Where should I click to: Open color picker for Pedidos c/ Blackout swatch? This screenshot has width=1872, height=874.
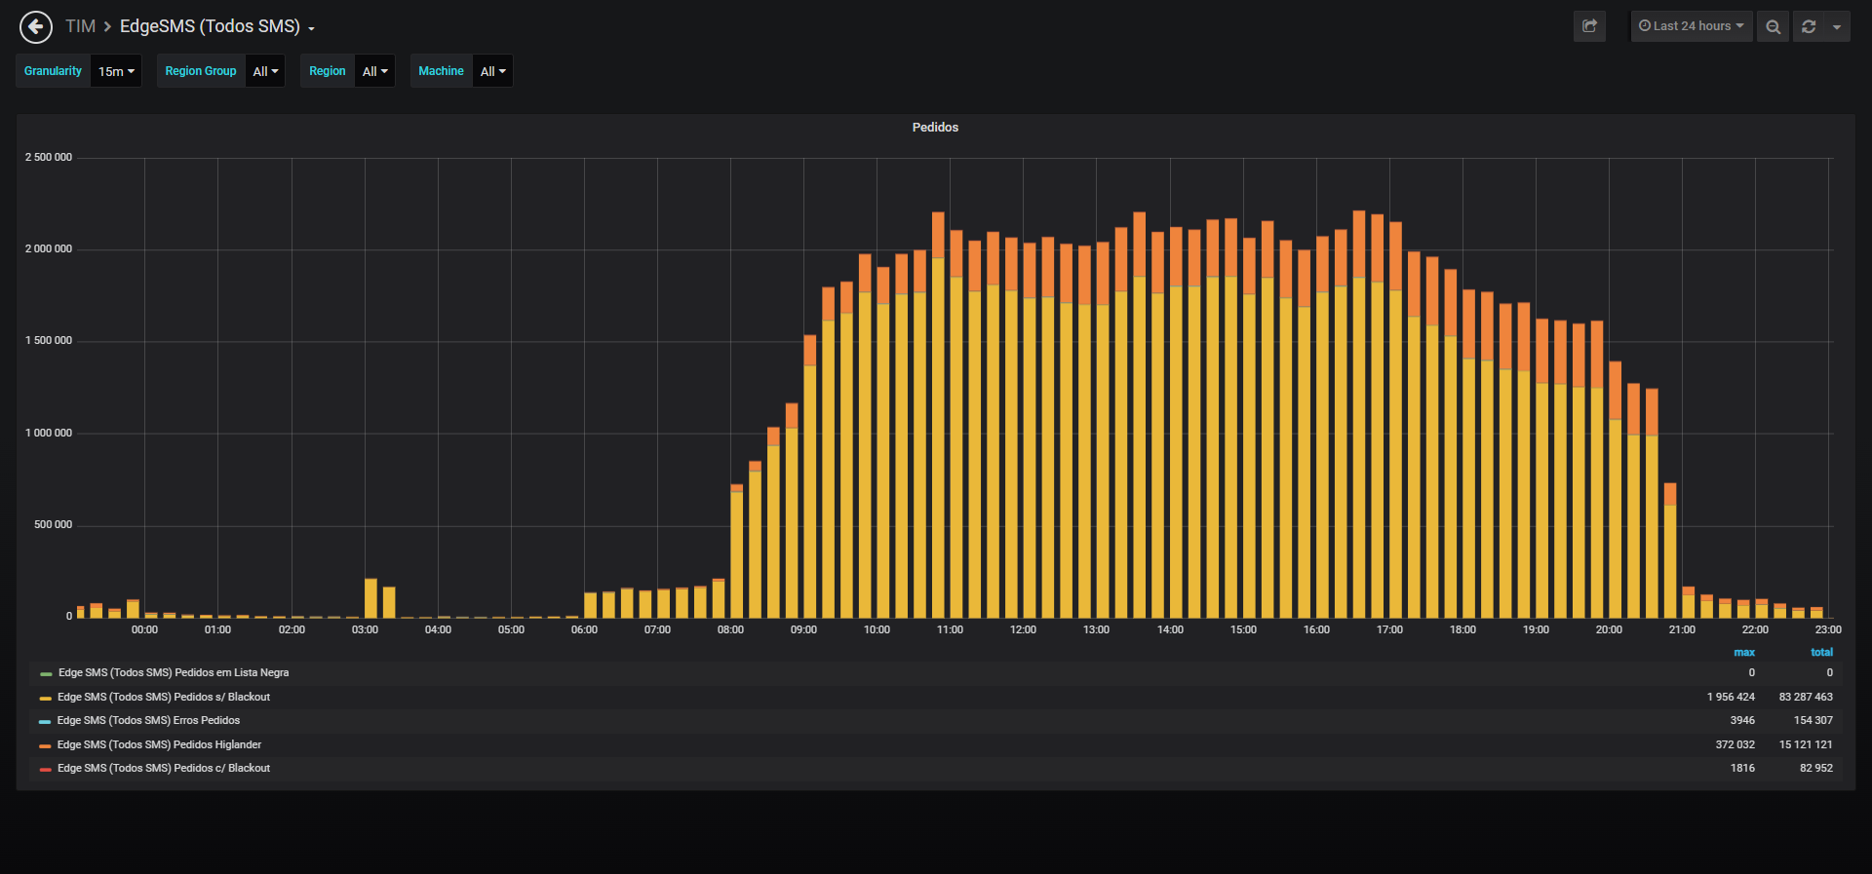tap(45, 769)
